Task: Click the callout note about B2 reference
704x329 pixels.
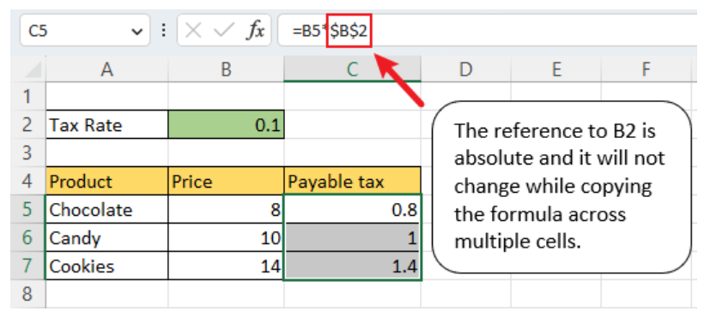Action: pos(561,187)
